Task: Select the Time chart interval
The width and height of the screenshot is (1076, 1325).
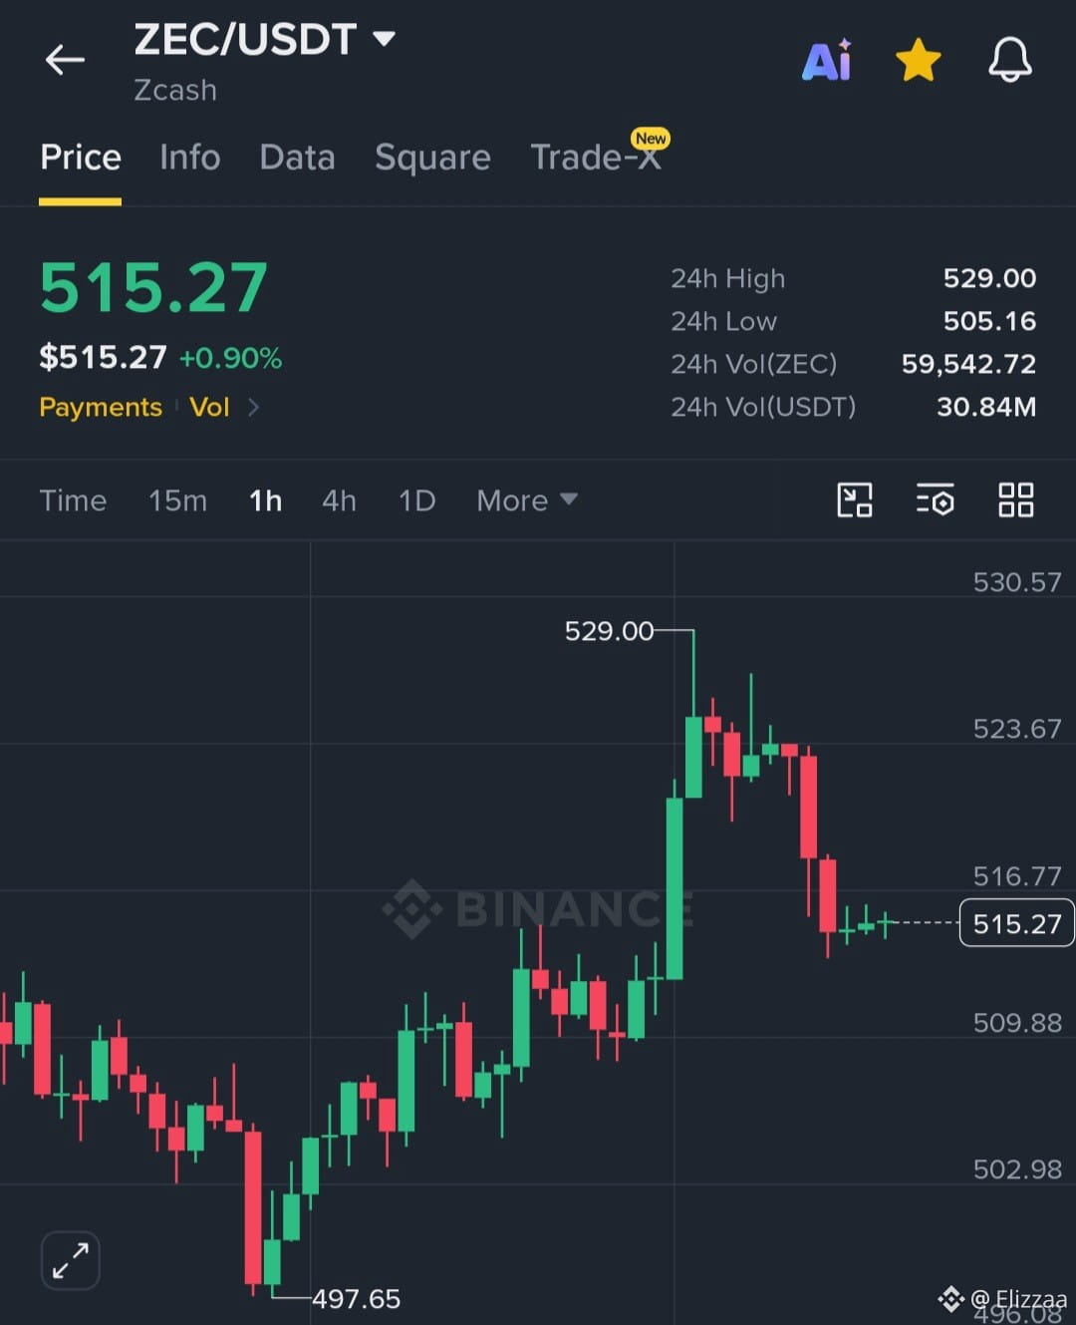Action: pyautogui.click(x=73, y=500)
